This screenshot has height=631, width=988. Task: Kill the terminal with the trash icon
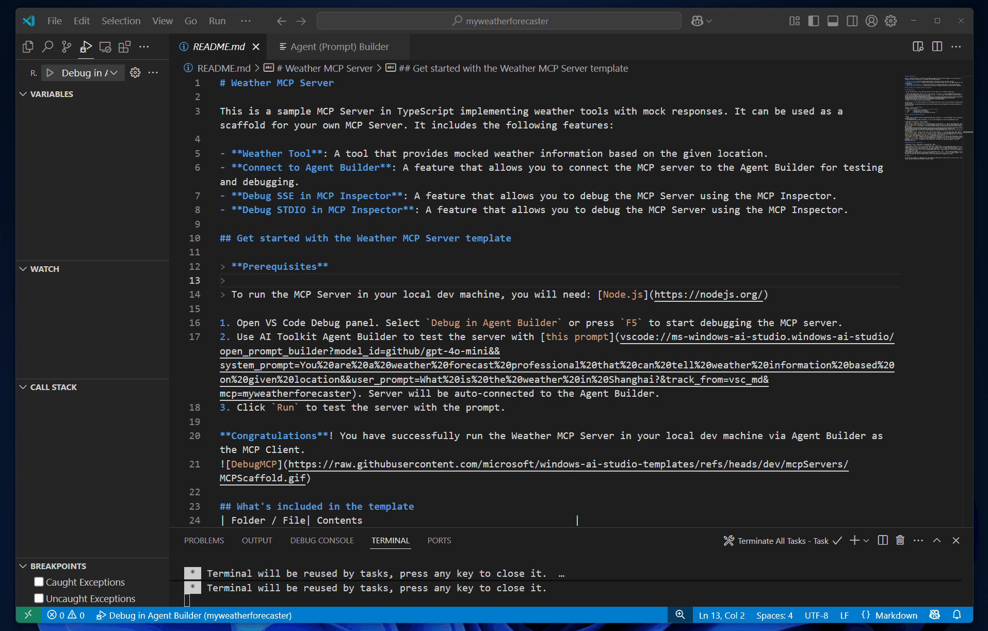pos(900,540)
